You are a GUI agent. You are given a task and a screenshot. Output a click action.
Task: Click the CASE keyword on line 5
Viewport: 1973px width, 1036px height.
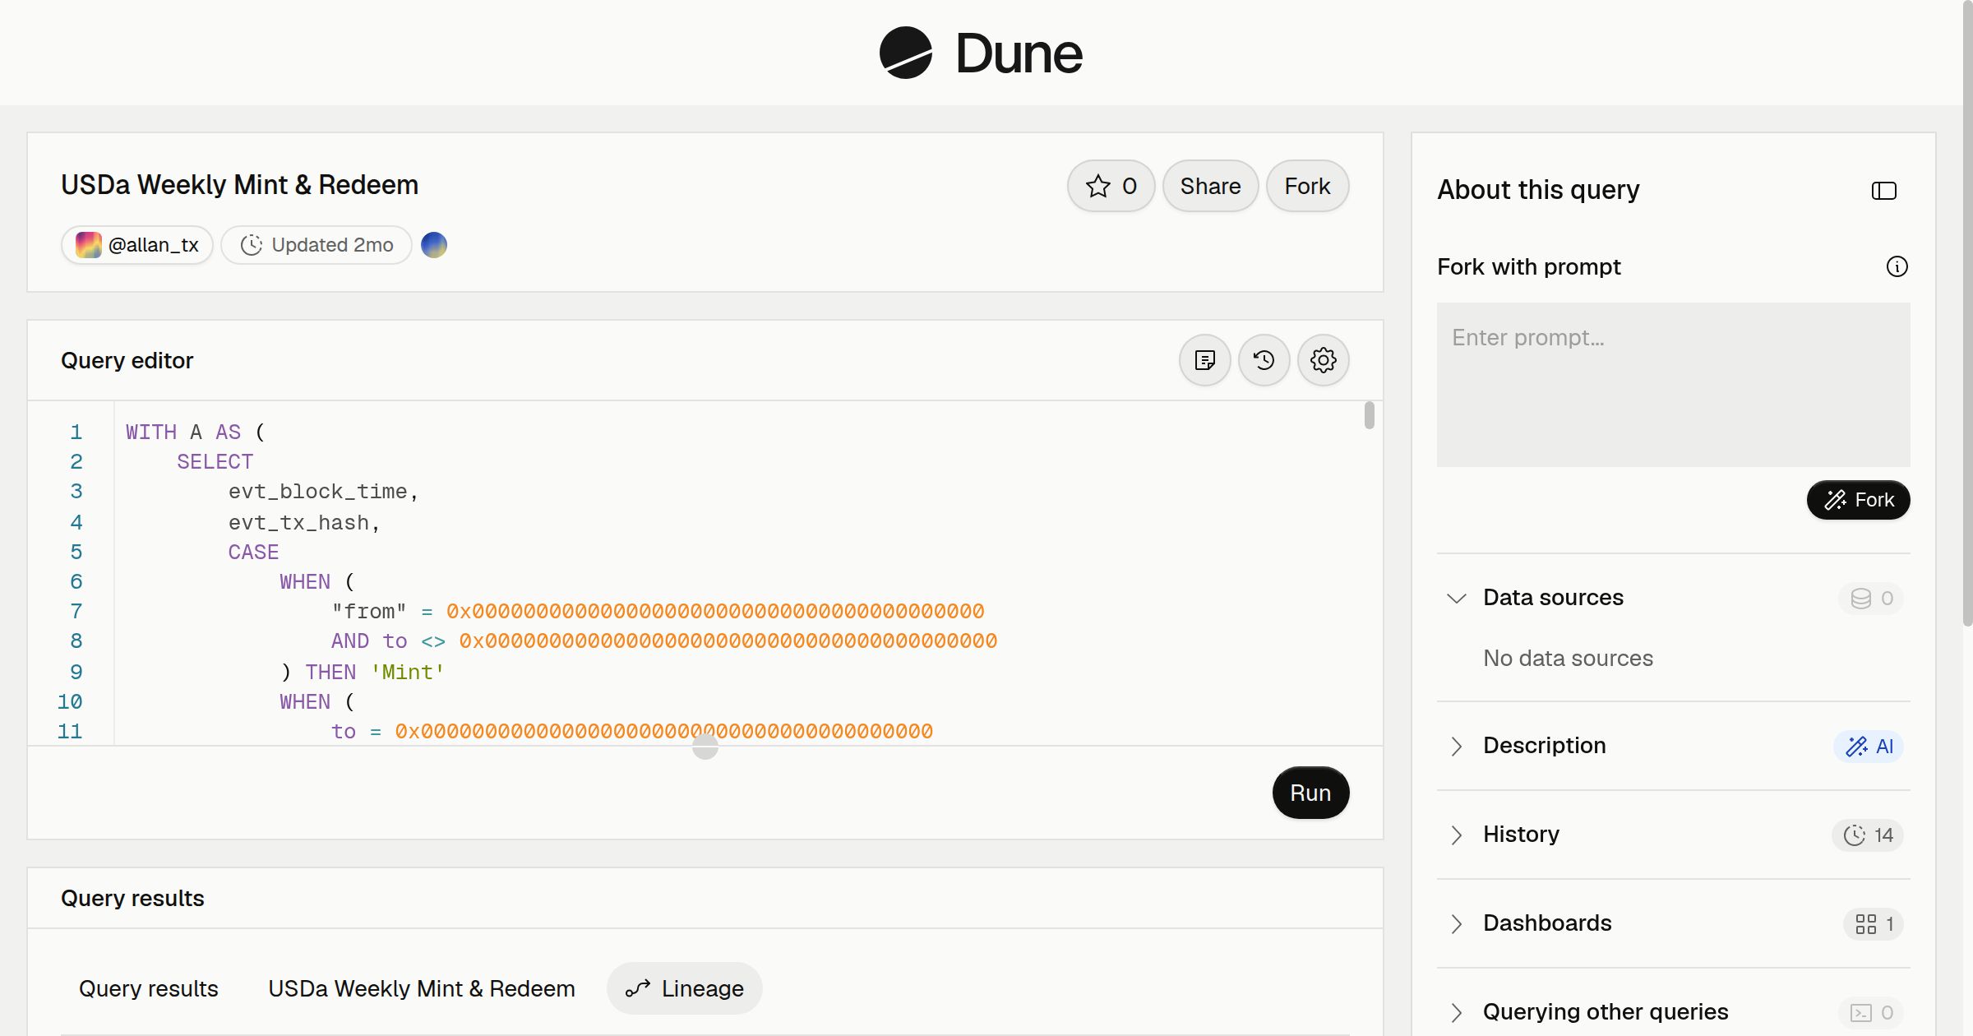(x=253, y=553)
